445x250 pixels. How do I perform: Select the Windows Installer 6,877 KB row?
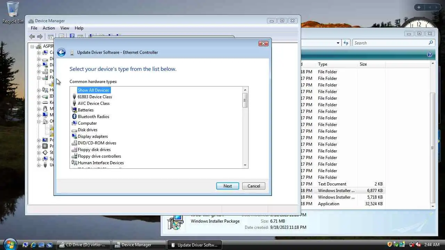342,191
